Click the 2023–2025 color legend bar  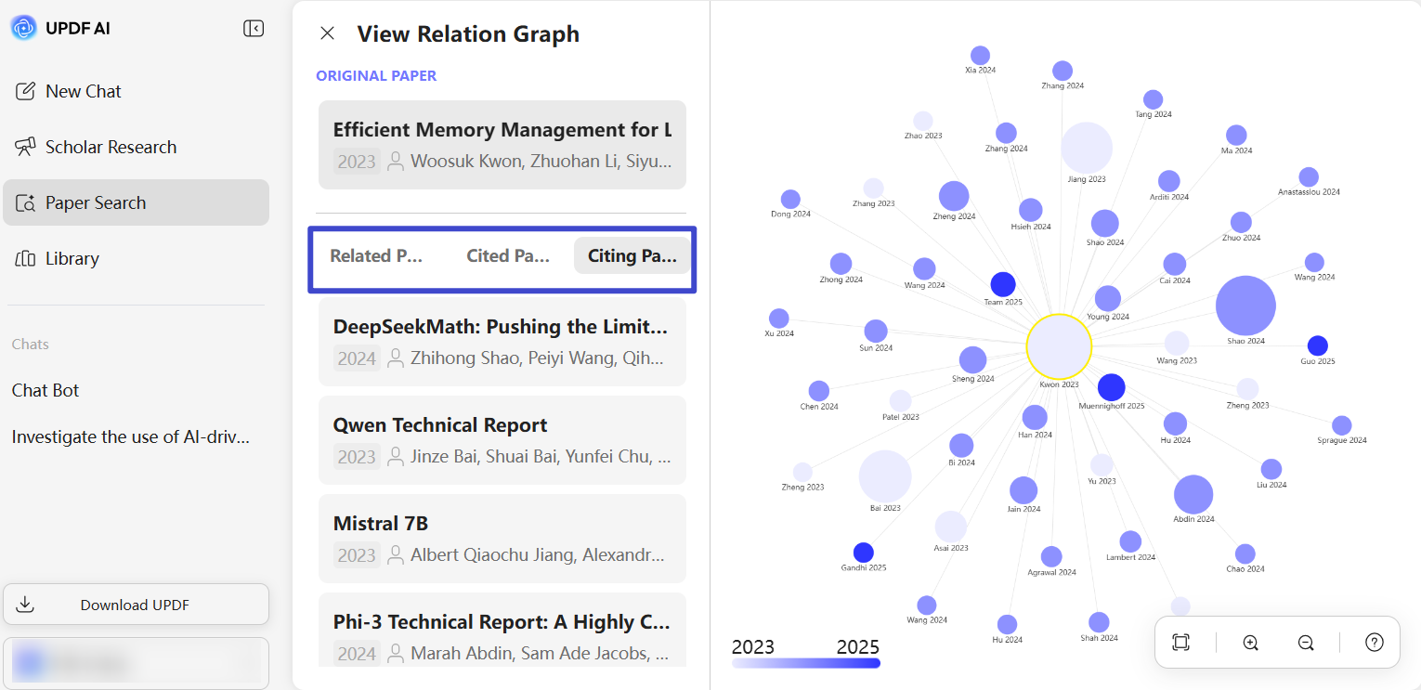tap(805, 663)
